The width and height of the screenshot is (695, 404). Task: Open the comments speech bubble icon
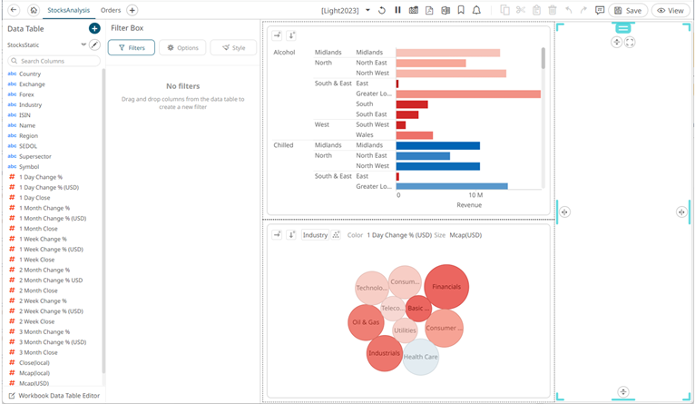click(600, 10)
